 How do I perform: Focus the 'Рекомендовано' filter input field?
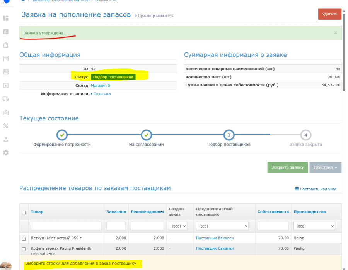click(x=147, y=226)
